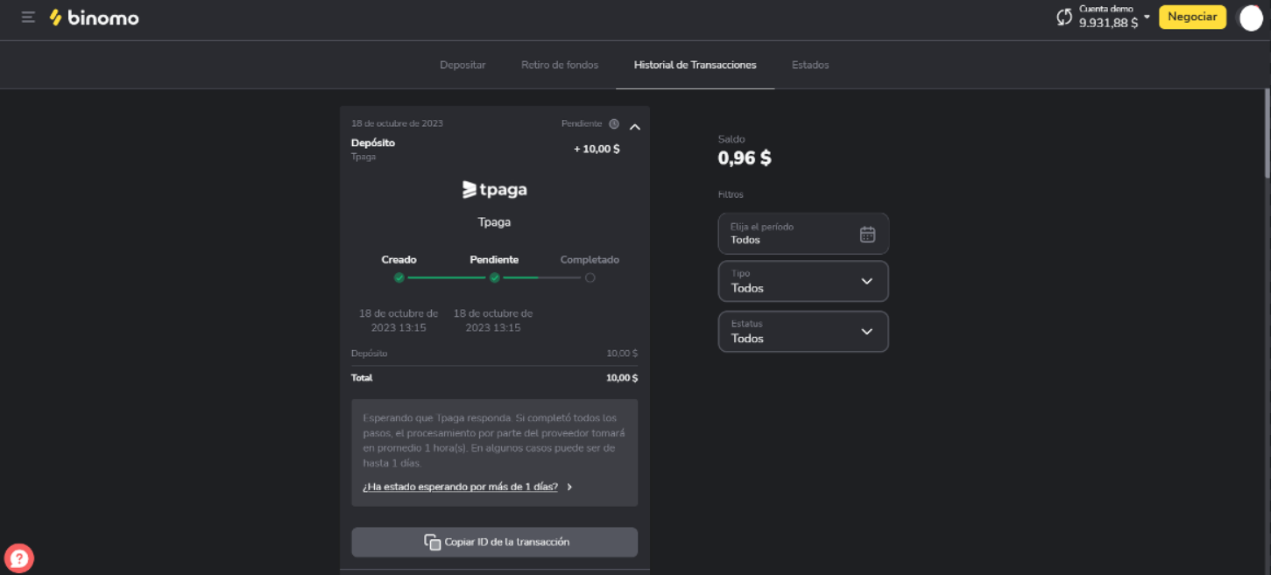Screen dimensions: 1271x575
Task: Expand the Cuenta demo account dropdown
Action: click(1147, 17)
